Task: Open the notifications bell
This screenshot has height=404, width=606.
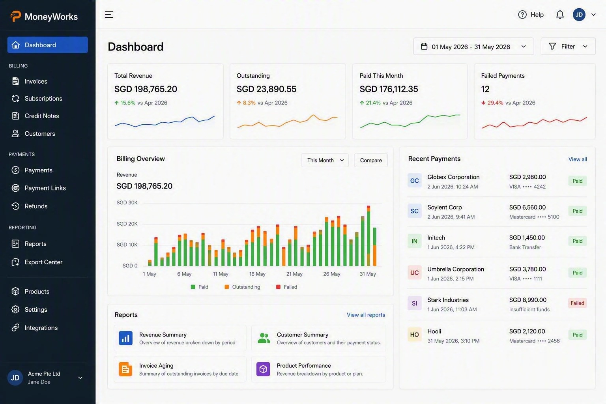Action: [x=560, y=15]
